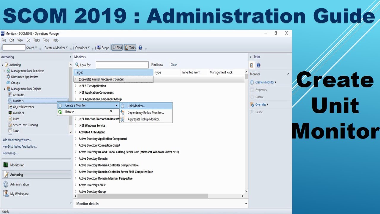Click the New Group link

[x=10, y=153]
